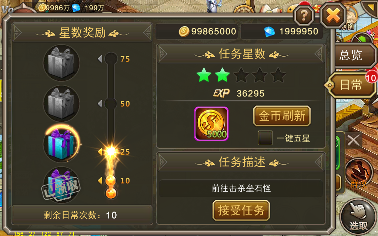Image resolution: width=378 pixels, height=236 pixels.
Task: Click the 金币刷新 refresh button
Action: pyautogui.click(x=282, y=116)
